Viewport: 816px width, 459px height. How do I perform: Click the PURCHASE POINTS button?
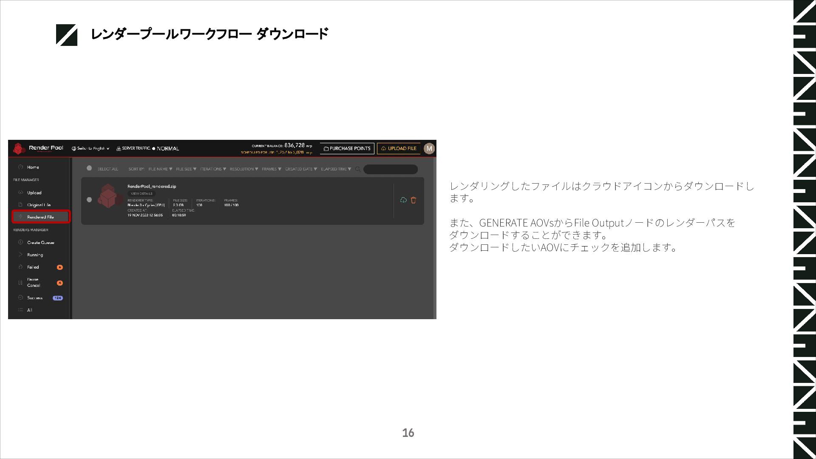point(347,148)
